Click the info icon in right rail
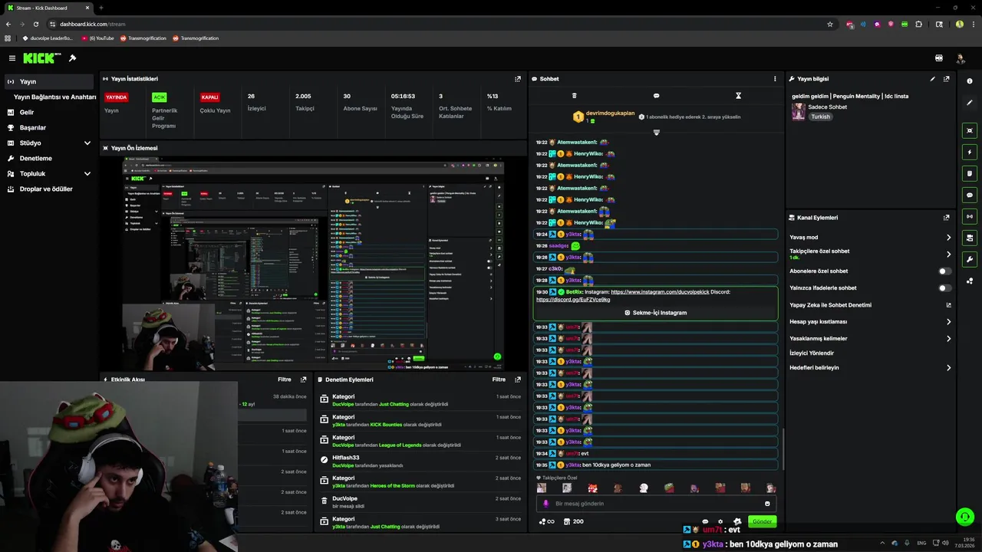982x552 pixels. [970, 81]
